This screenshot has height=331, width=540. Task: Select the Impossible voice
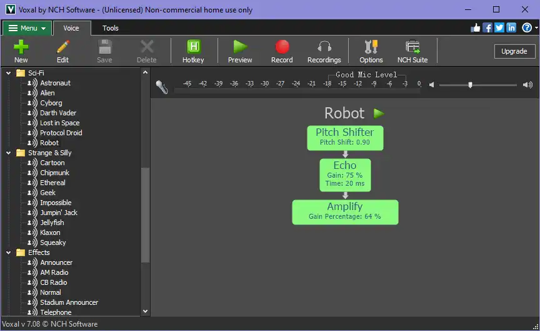56,203
